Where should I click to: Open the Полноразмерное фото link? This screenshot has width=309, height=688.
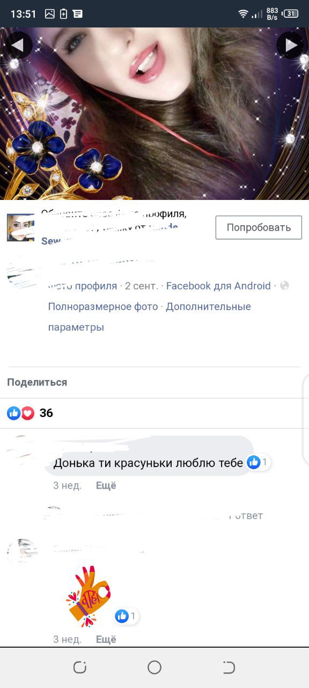point(103,306)
